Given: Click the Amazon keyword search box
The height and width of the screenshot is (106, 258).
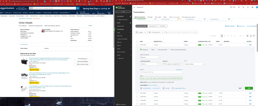Looking at the screenshot, I should click(x=55, y=8).
